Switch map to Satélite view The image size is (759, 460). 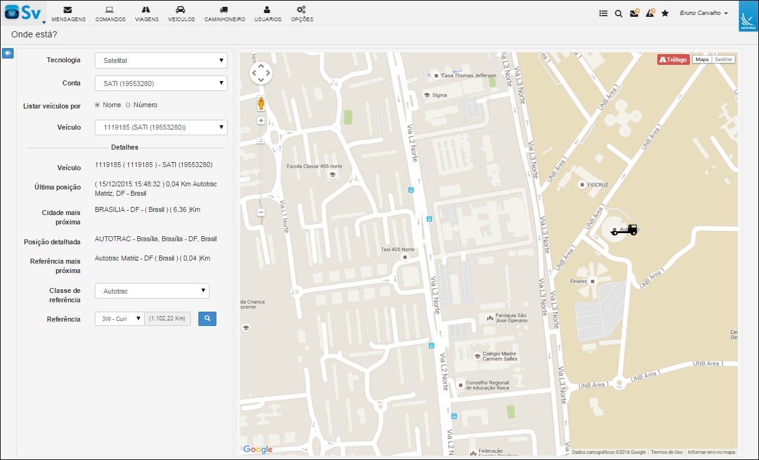click(723, 59)
